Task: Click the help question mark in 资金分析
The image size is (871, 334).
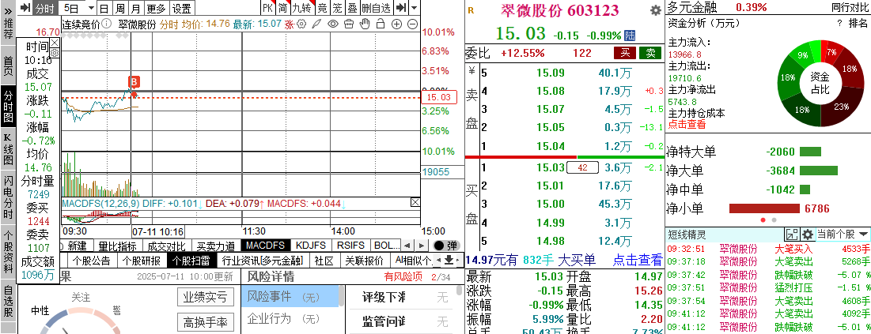Action: pos(839,23)
